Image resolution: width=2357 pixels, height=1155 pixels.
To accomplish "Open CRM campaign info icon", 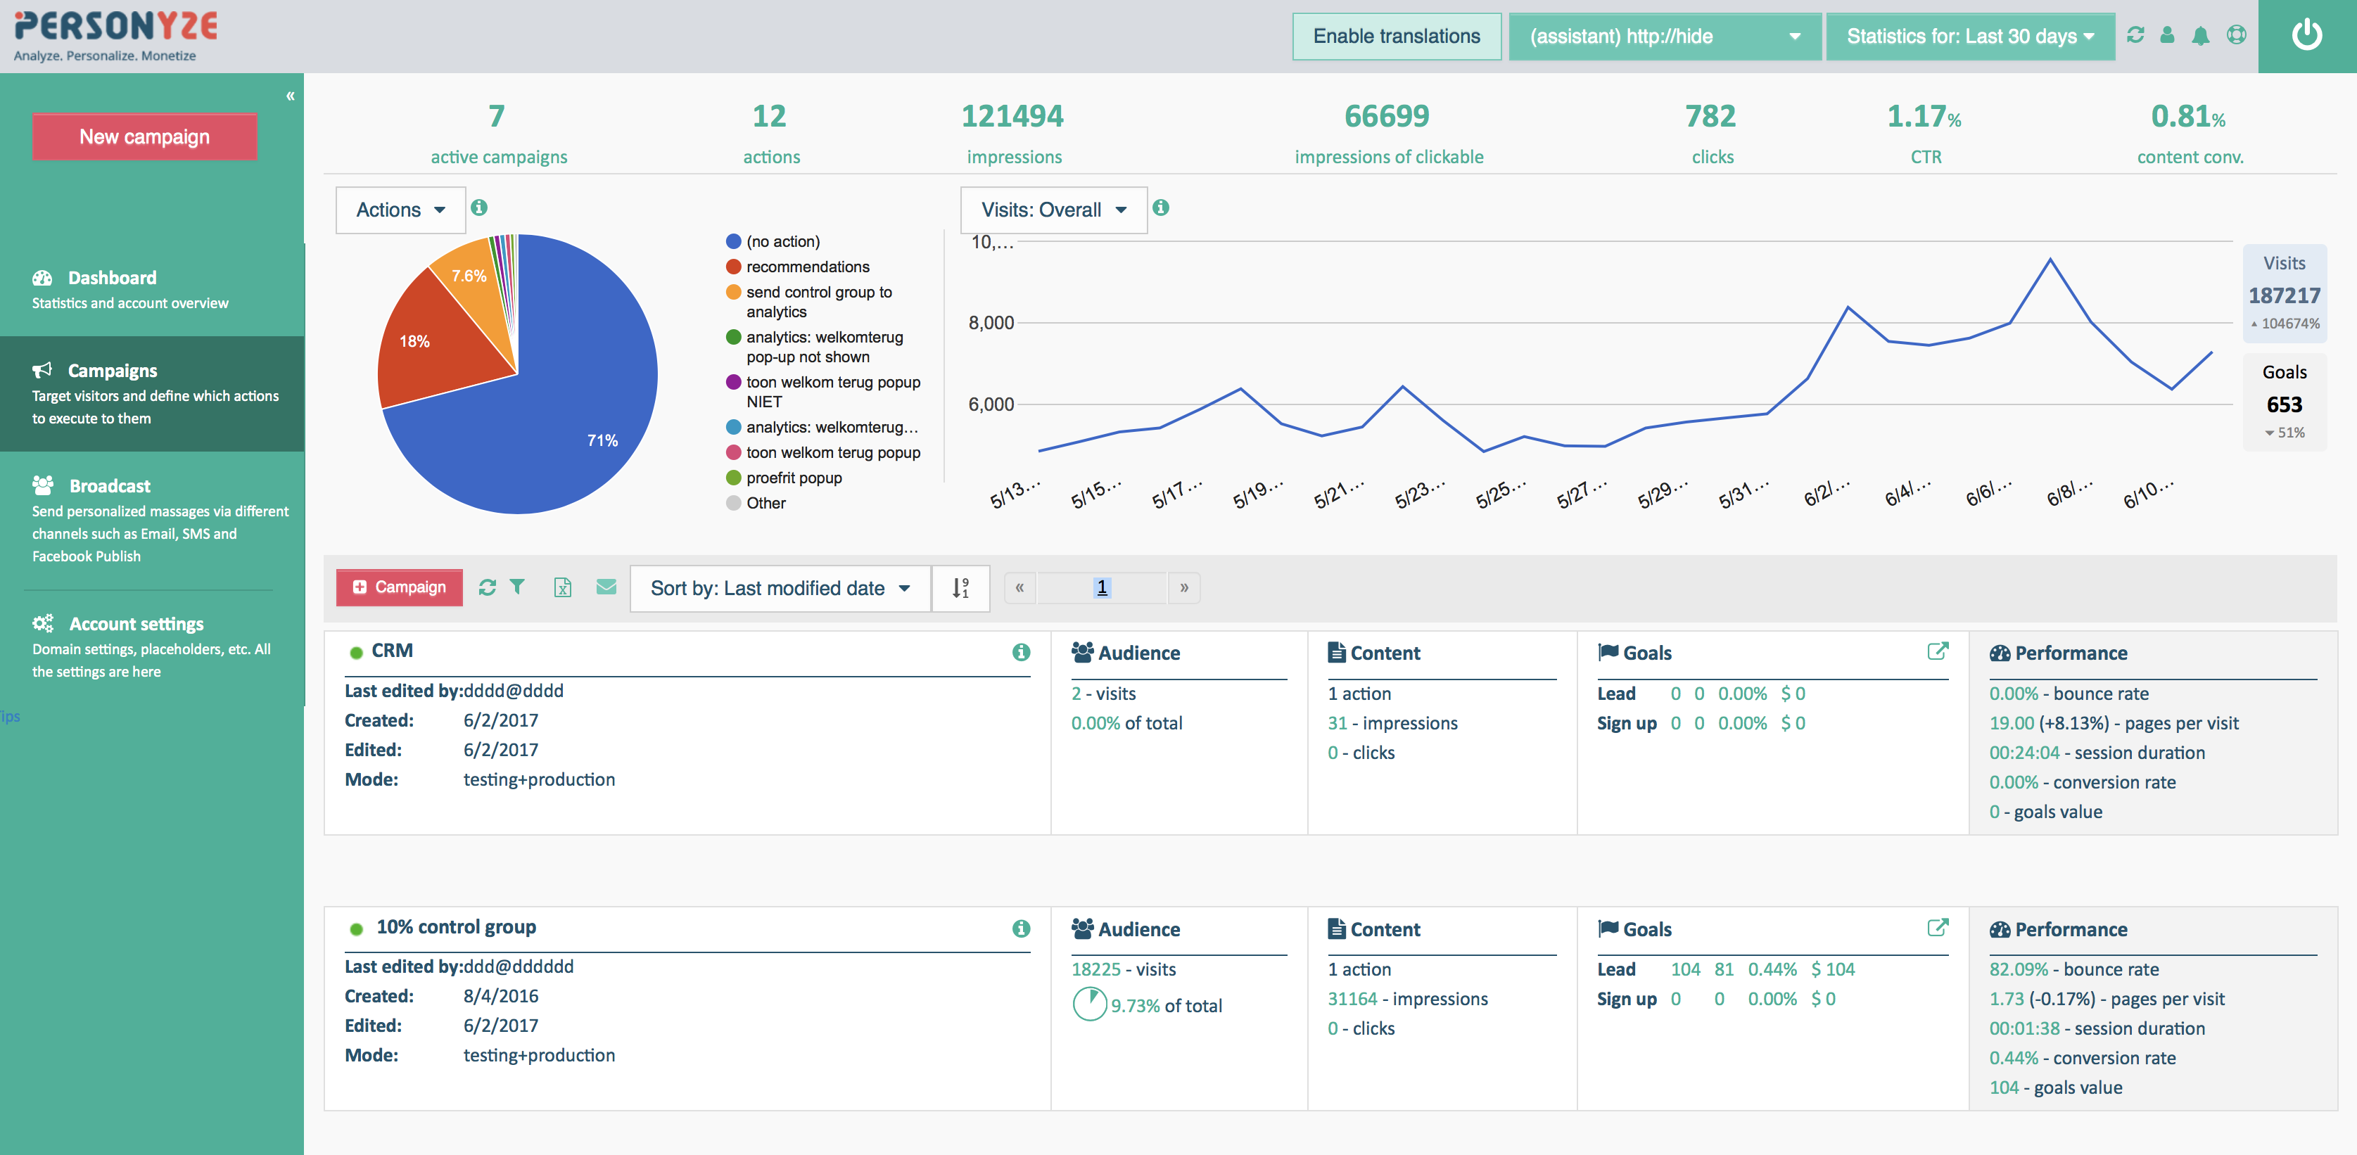I will [x=1021, y=652].
